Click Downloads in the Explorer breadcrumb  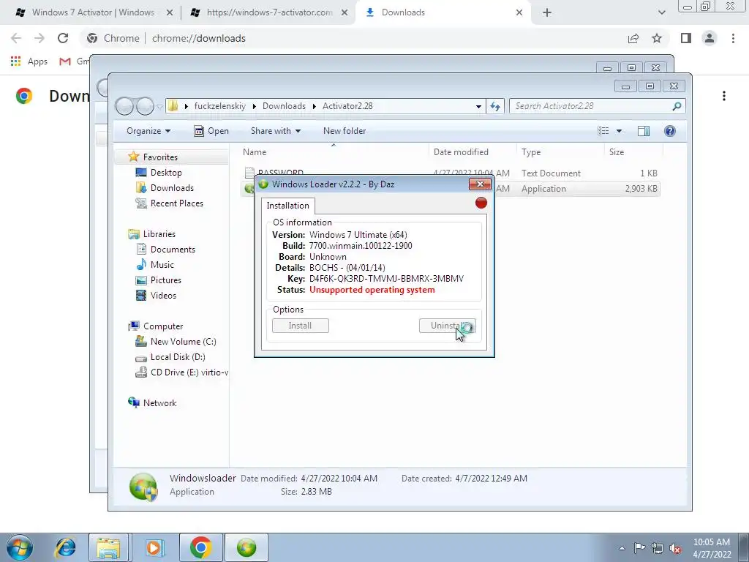[x=284, y=106]
